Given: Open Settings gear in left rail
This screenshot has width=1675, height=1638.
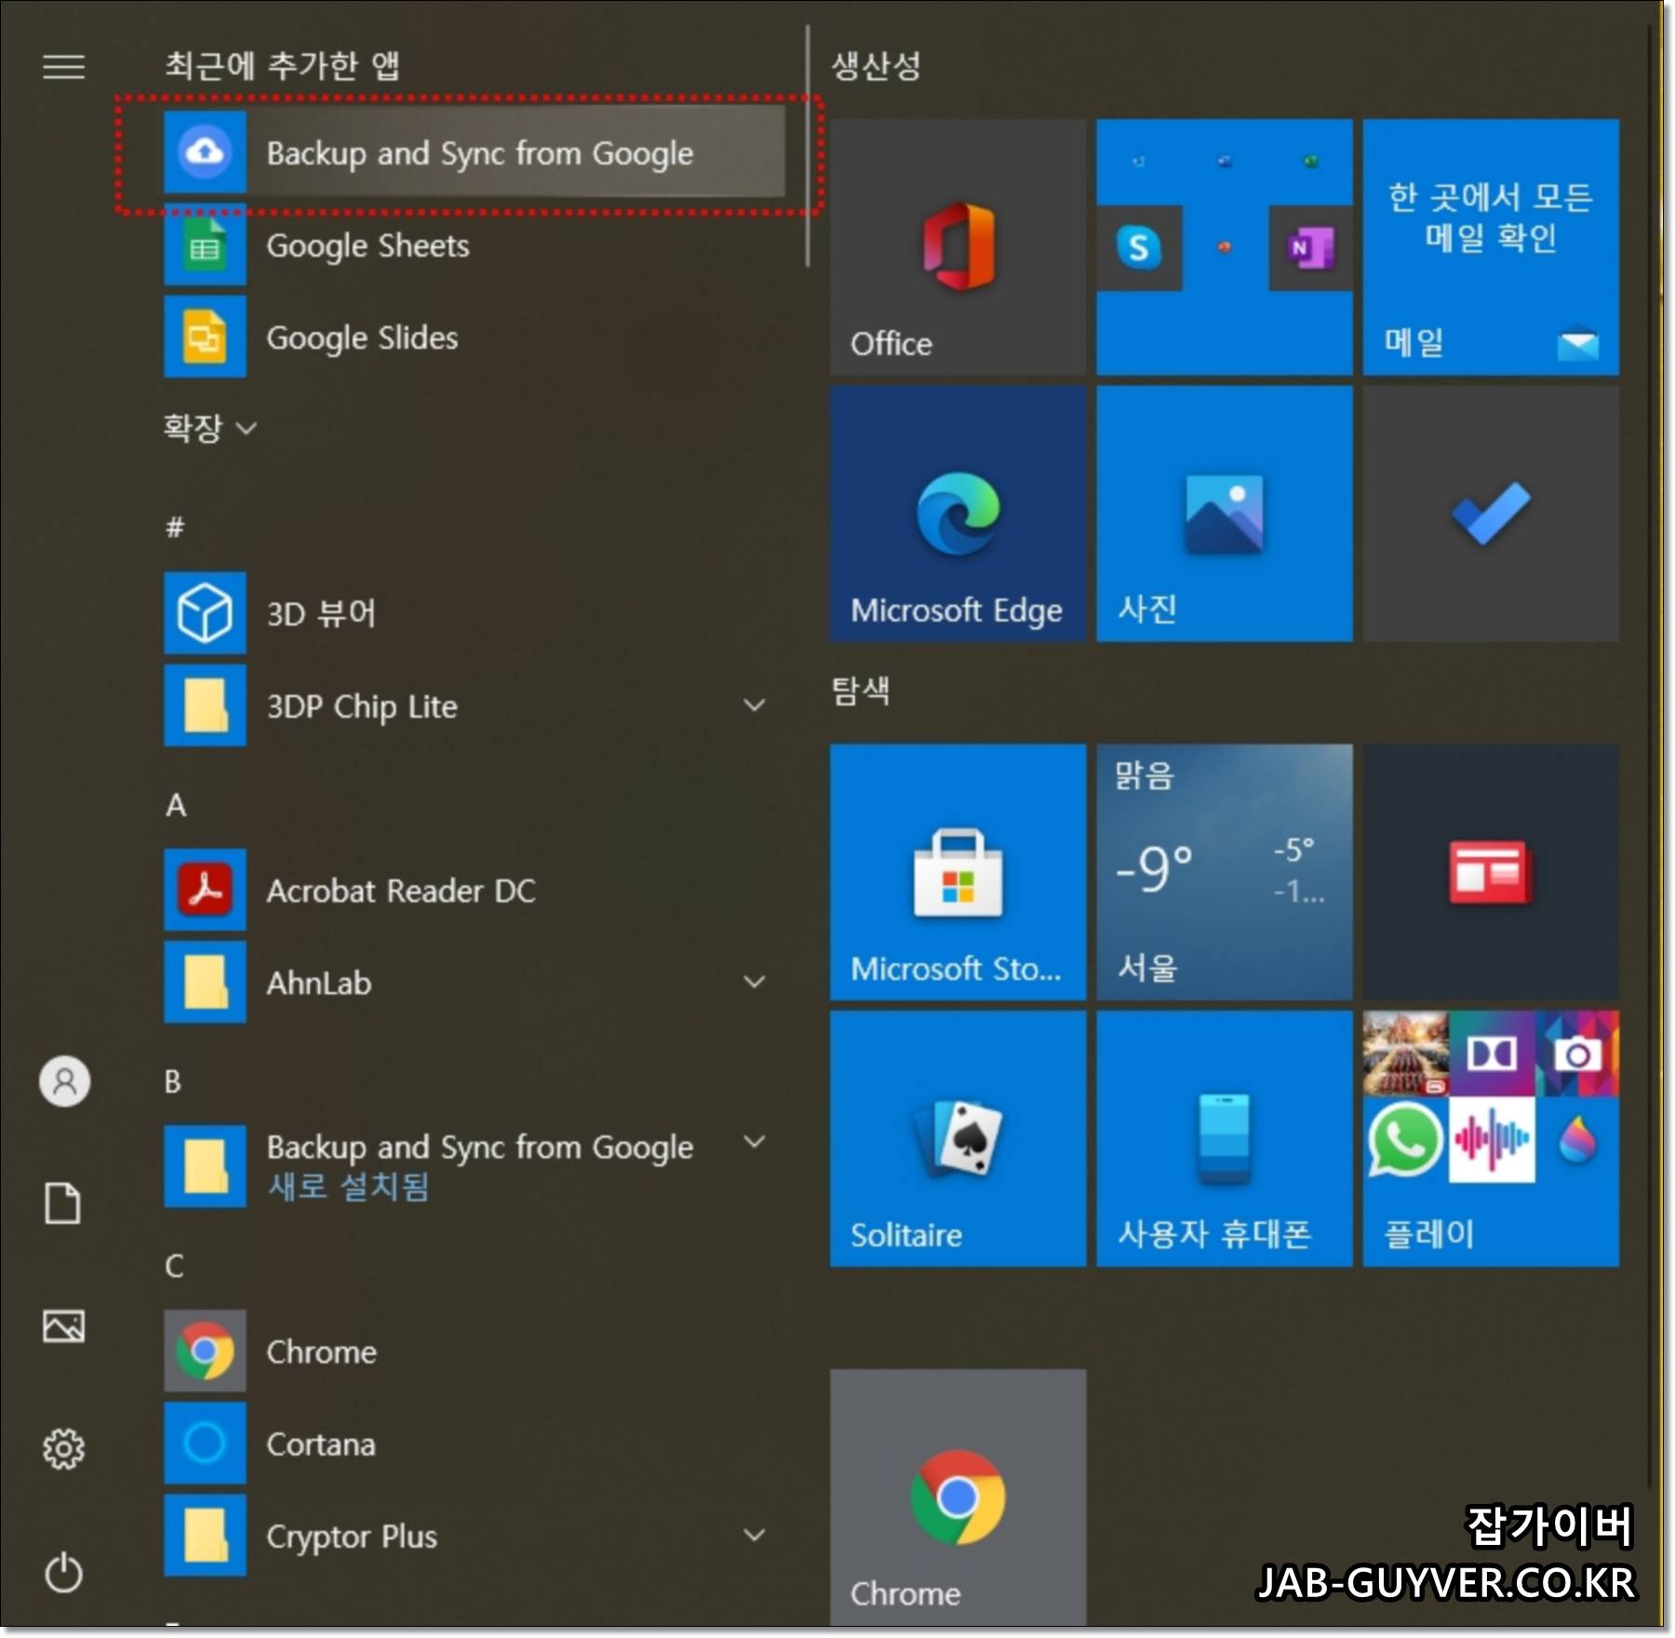Looking at the screenshot, I should [63, 1448].
